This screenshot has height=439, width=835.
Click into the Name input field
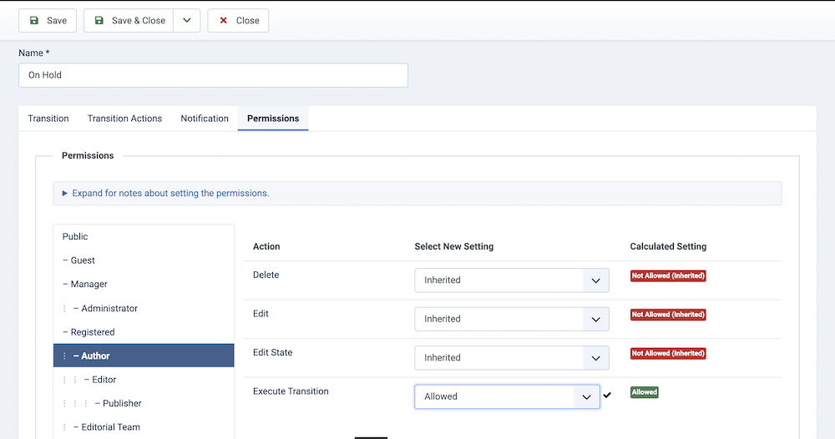tap(213, 75)
